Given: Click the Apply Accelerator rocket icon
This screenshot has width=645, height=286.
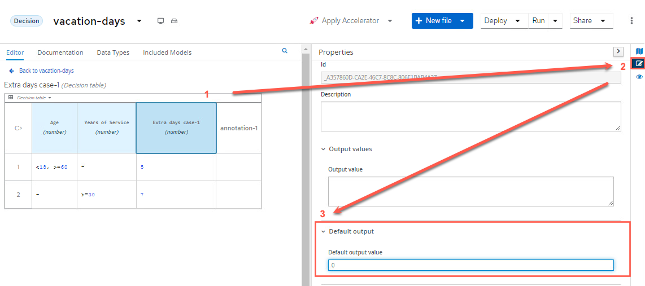Looking at the screenshot, I should (x=314, y=20).
